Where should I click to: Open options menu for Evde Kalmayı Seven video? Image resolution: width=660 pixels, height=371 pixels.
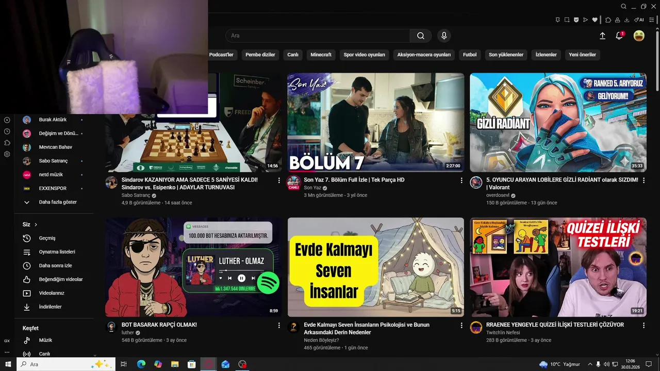point(461,325)
